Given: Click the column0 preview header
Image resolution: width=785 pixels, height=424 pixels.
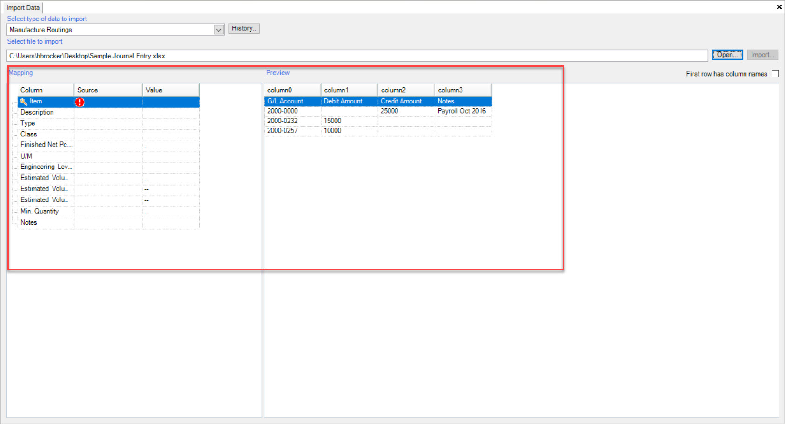Looking at the screenshot, I should [x=292, y=90].
